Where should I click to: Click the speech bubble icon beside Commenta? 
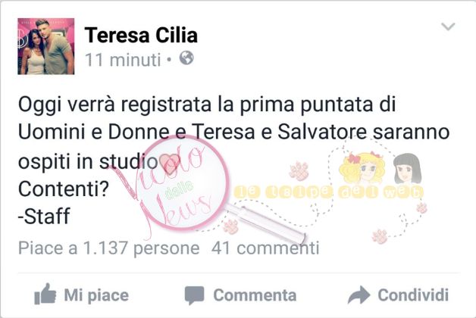click(194, 295)
